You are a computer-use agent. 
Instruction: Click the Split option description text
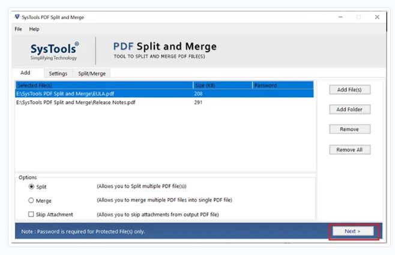click(142, 186)
